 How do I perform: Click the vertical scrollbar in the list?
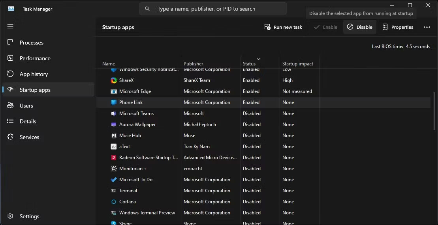click(434, 110)
